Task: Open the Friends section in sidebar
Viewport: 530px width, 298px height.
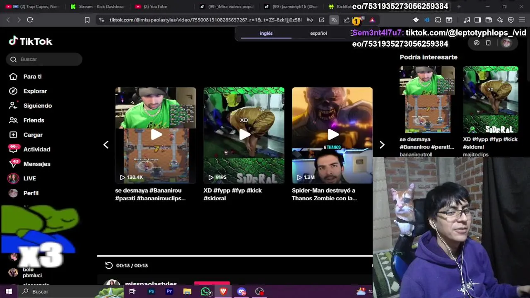Action: [x=34, y=120]
